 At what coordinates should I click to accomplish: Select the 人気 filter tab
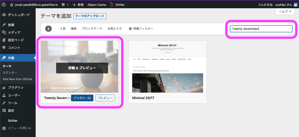pyautogui.click(x=63, y=29)
